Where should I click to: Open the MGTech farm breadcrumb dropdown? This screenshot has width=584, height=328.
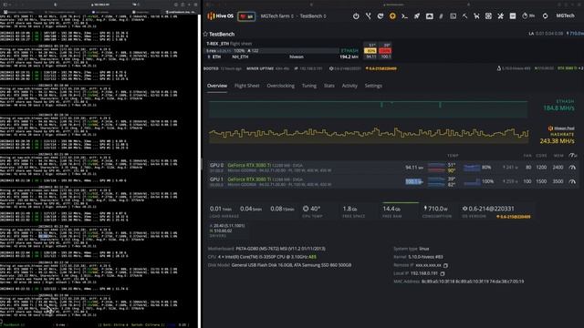pyautogui.click(x=276, y=16)
